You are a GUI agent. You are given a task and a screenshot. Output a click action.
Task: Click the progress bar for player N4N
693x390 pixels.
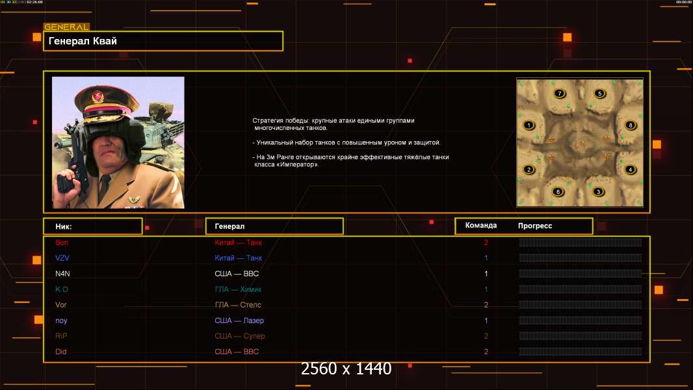580,274
